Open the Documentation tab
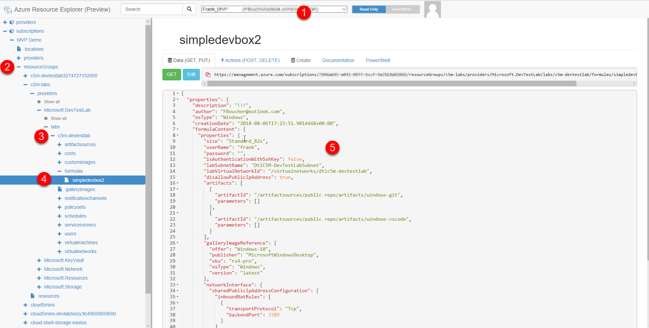This screenshot has height=328, width=649. 338,60
